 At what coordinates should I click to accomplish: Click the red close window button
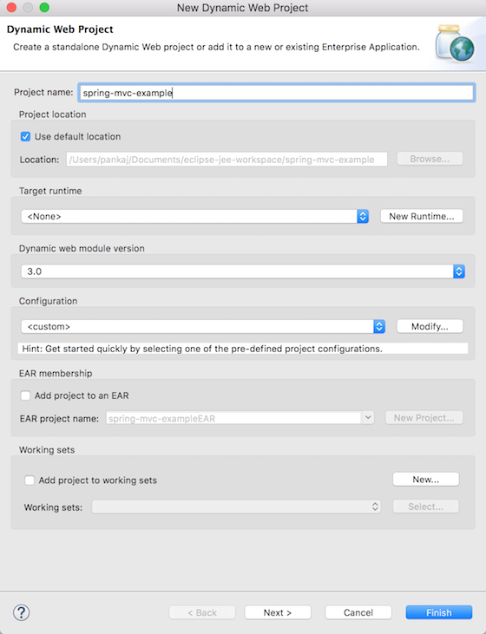(x=11, y=7)
